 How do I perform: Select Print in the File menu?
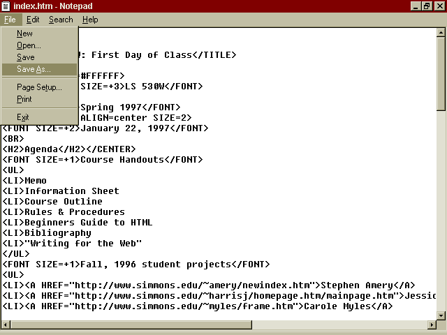click(24, 99)
